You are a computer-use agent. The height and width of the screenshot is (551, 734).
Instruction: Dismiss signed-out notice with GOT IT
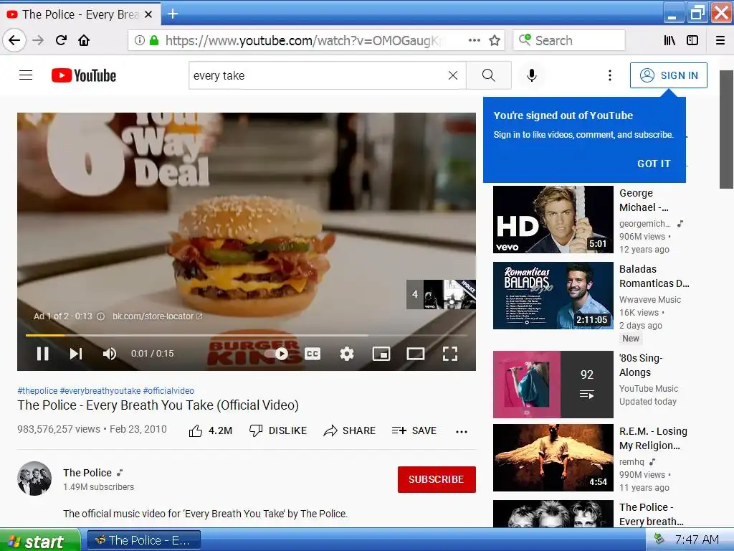click(654, 164)
